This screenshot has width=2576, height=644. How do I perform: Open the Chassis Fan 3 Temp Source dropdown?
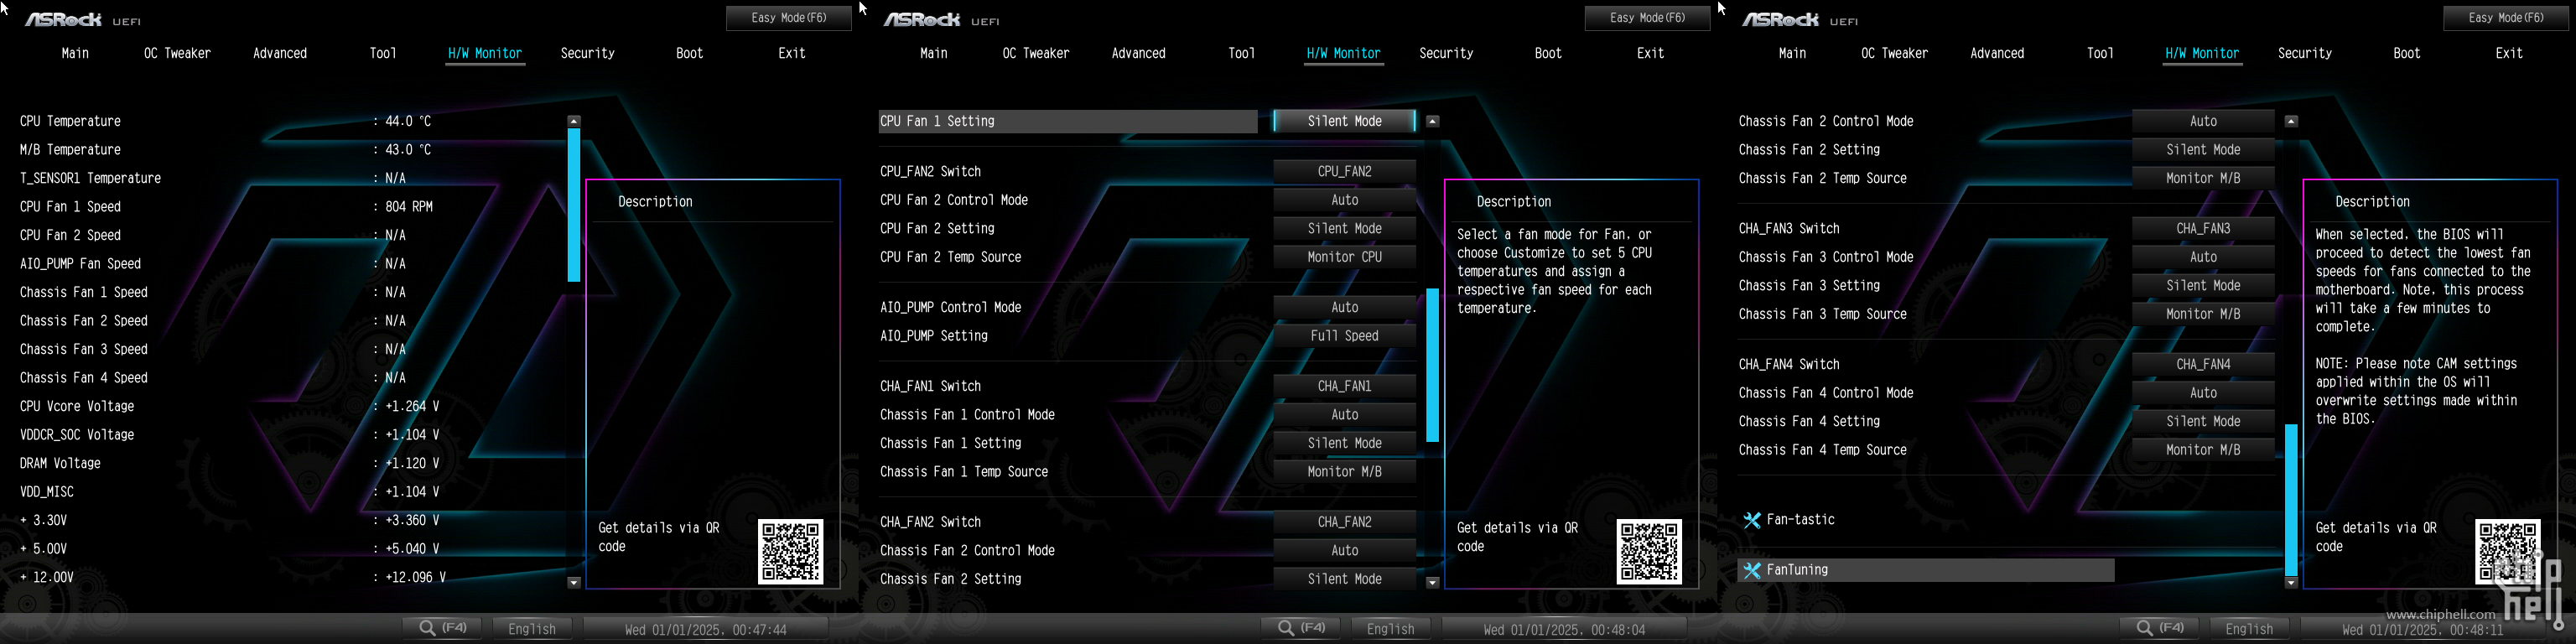[x=2203, y=315]
